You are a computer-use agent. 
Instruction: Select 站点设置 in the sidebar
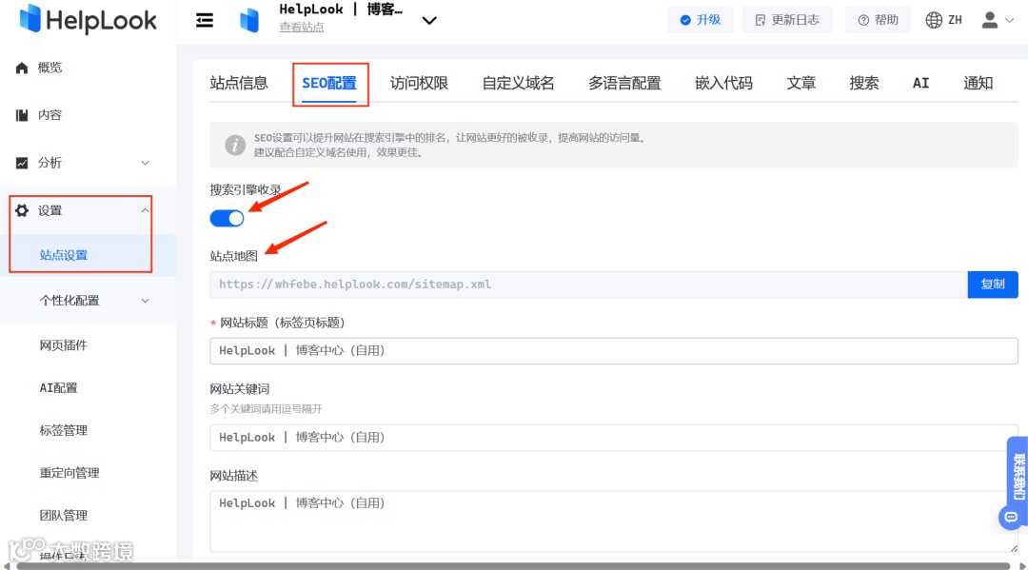[64, 255]
